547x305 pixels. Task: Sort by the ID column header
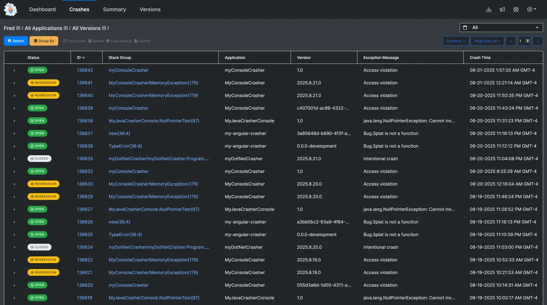[81, 58]
